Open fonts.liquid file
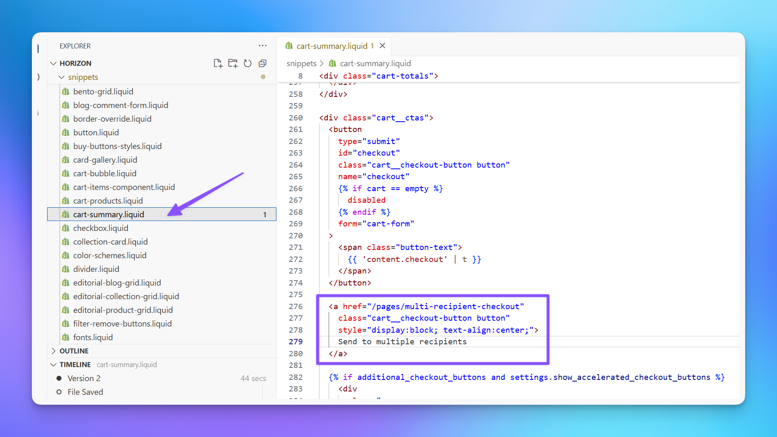This screenshot has height=437, width=777. point(93,337)
